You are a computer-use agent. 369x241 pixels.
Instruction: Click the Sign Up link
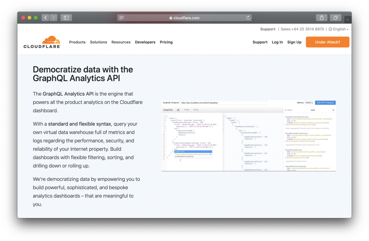[294, 42]
